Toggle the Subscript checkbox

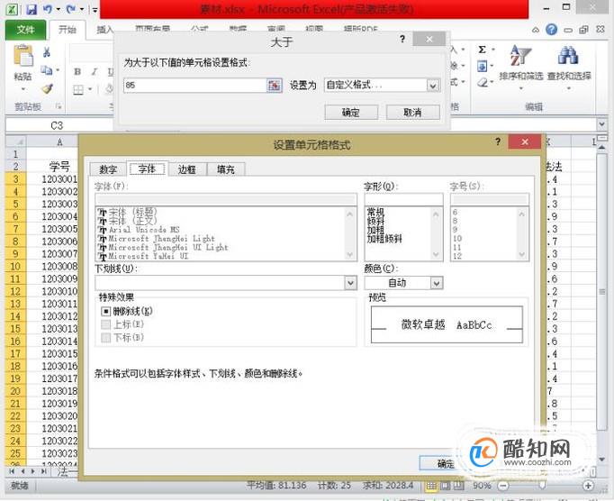105,337
